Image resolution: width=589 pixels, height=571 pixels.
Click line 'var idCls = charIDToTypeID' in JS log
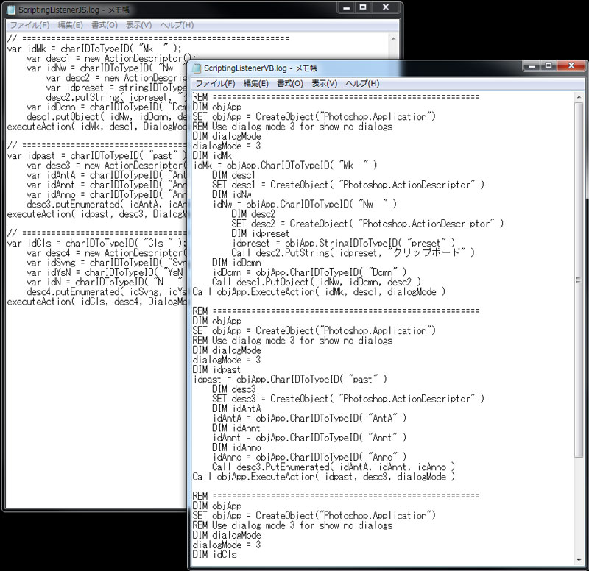click(96, 243)
